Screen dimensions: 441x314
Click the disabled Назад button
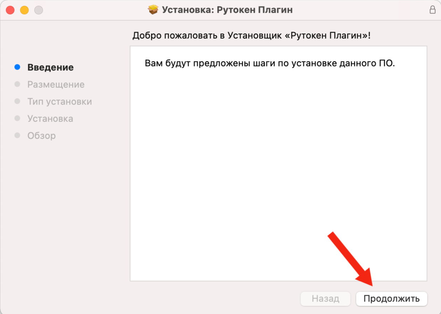pos(325,299)
